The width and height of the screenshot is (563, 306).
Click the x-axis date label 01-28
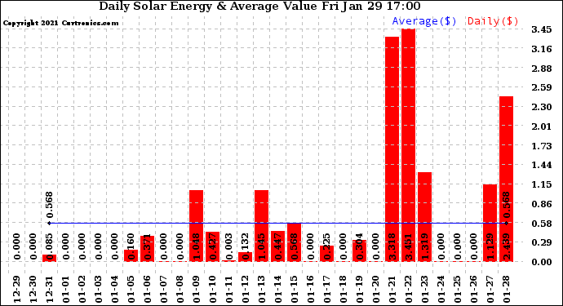pyautogui.click(x=507, y=290)
